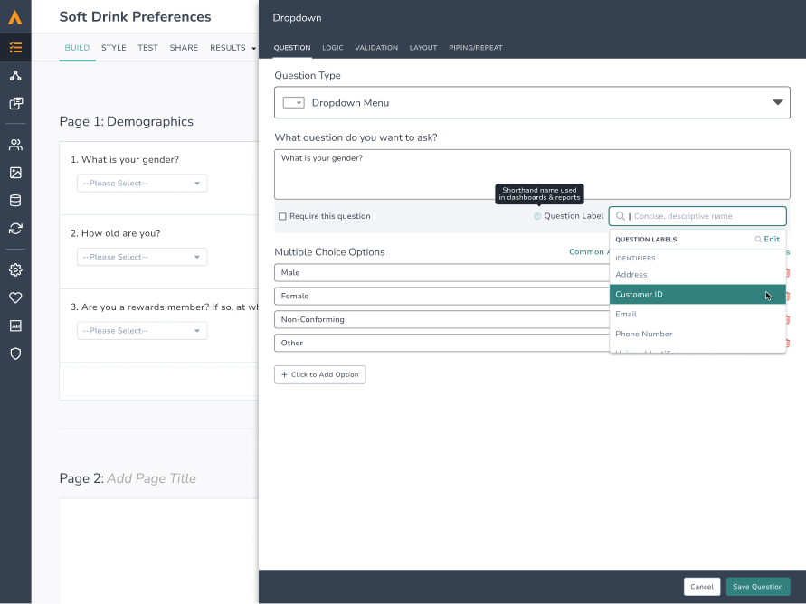The width and height of the screenshot is (806, 604).
Task: Switch to the STYLE tab
Action: click(x=114, y=48)
